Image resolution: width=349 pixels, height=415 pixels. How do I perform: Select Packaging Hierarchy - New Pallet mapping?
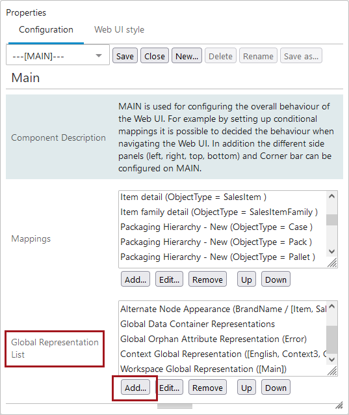[218, 257]
